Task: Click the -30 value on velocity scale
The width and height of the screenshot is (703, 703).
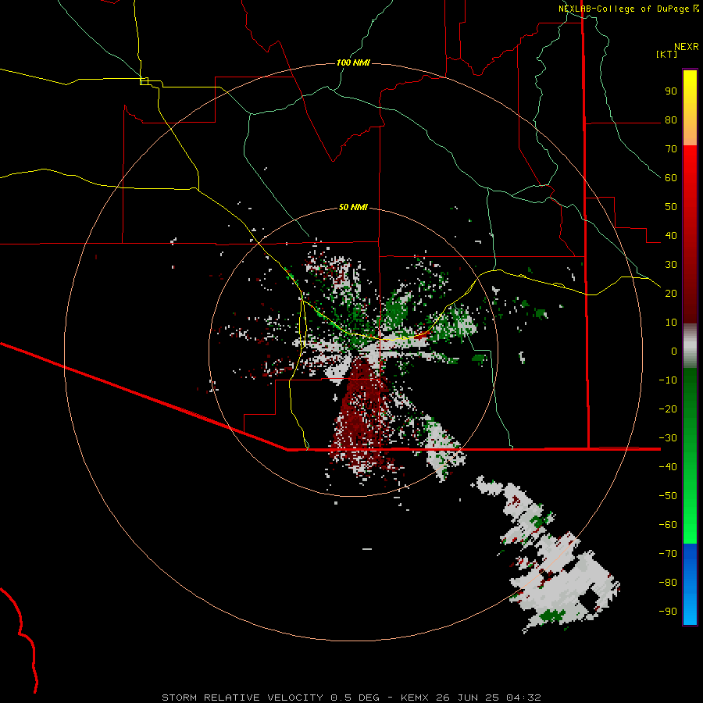Action: click(x=668, y=438)
